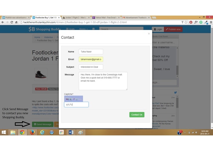Open the f? extension icon
Screen dimensions: 213x151
point(196,22)
